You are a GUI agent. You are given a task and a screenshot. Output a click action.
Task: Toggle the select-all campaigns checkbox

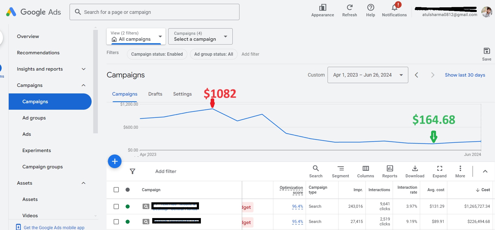click(x=116, y=190)
